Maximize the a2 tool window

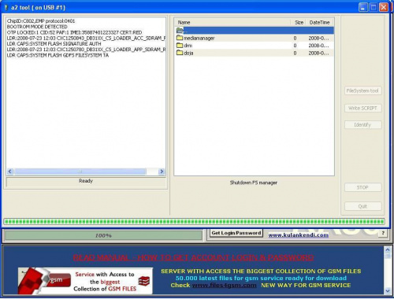coord(374,7)
